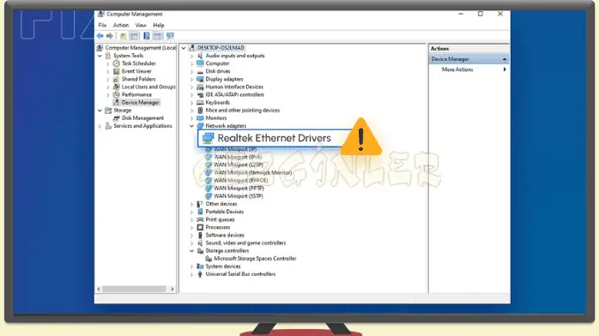599x336 pixels.
Task: Select Sound, video and game controllers
Action: (x=245, y=243)
